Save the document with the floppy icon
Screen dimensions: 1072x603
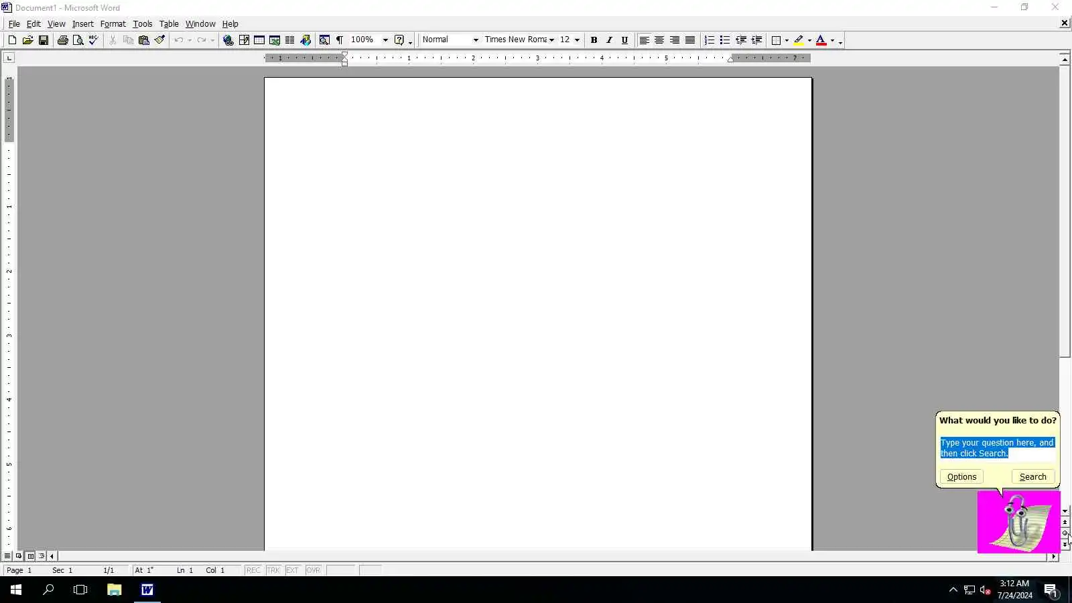point(44,40)
